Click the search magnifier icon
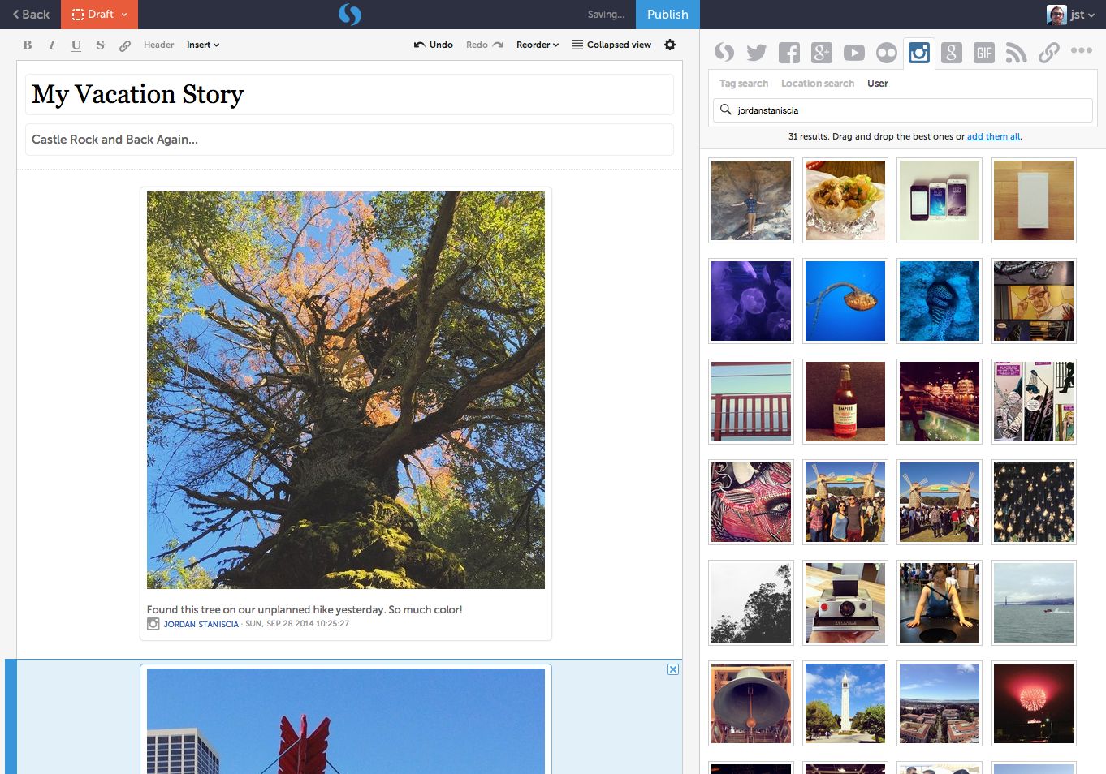Viewport: 1106px width, 774px height. tap(726, 110)
